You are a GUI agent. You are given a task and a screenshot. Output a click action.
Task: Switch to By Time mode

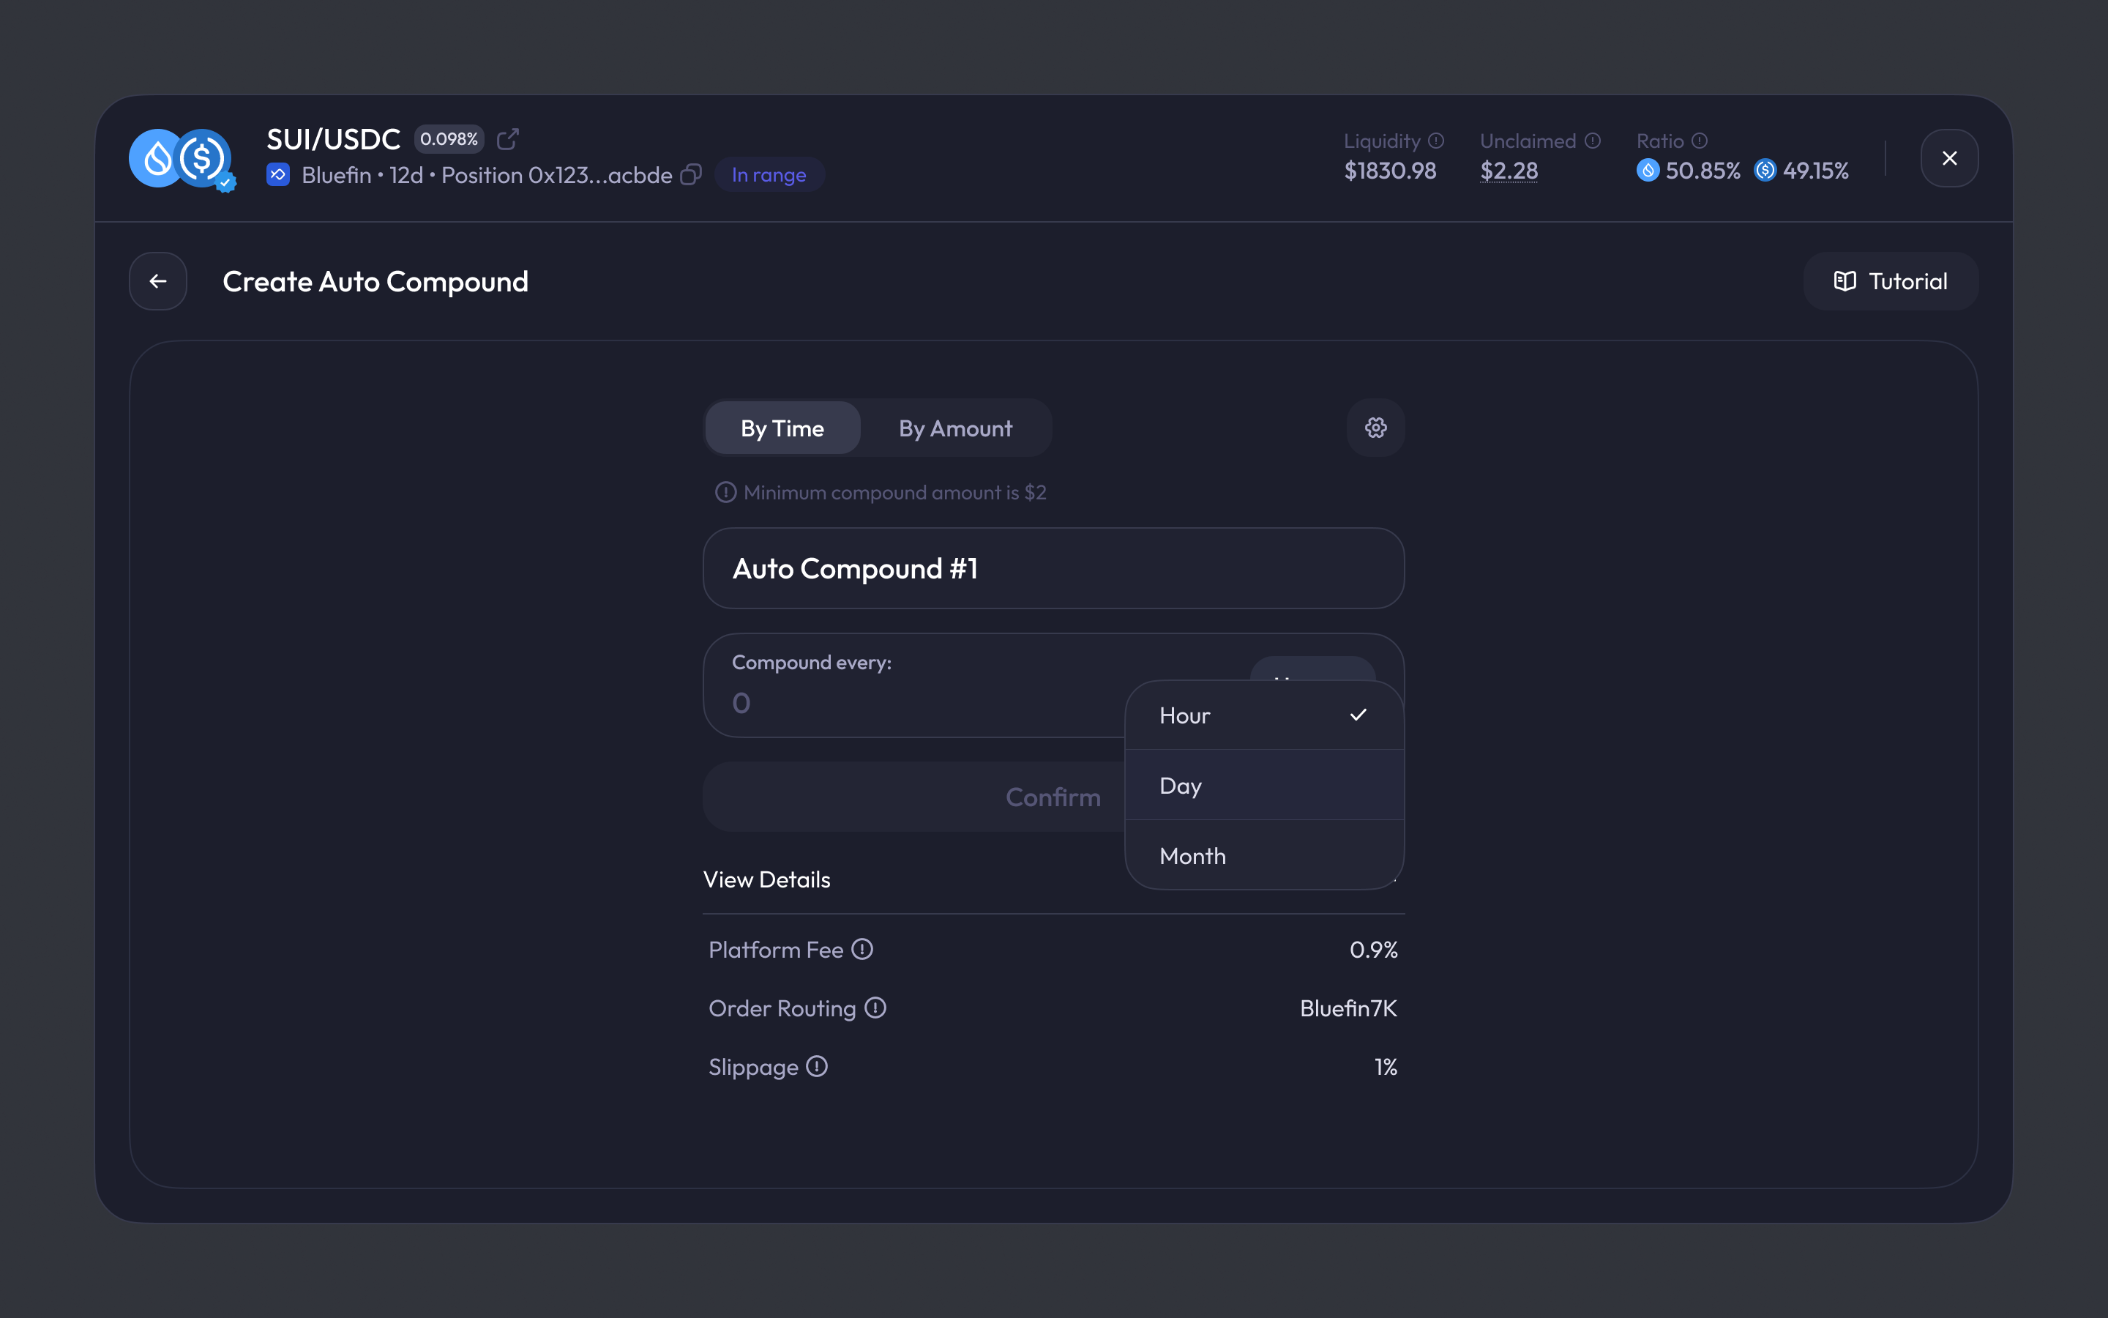[x=782, y=428]
